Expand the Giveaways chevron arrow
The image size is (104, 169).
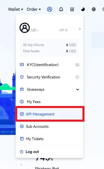pos(78,90)
